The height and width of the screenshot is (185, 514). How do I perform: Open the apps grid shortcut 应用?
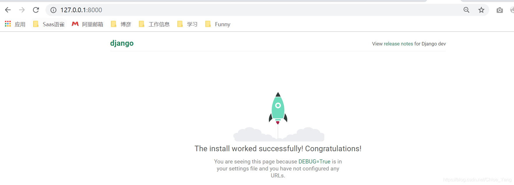click(x=15, y=24)
